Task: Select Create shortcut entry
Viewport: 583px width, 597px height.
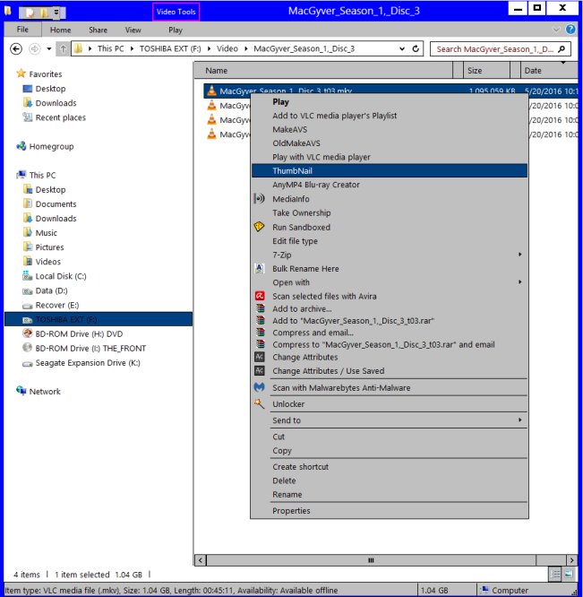Action: click(389, 467)
